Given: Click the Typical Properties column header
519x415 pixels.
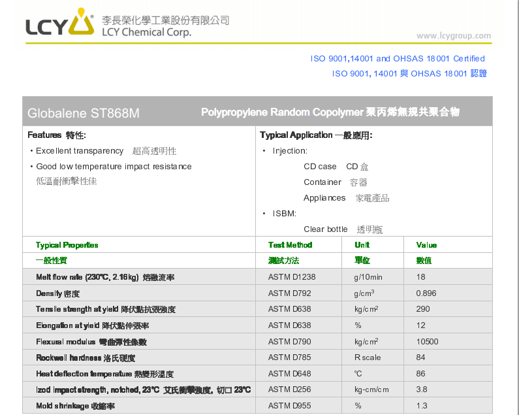Looking at the screenshot, I should [x=67, y=245].
